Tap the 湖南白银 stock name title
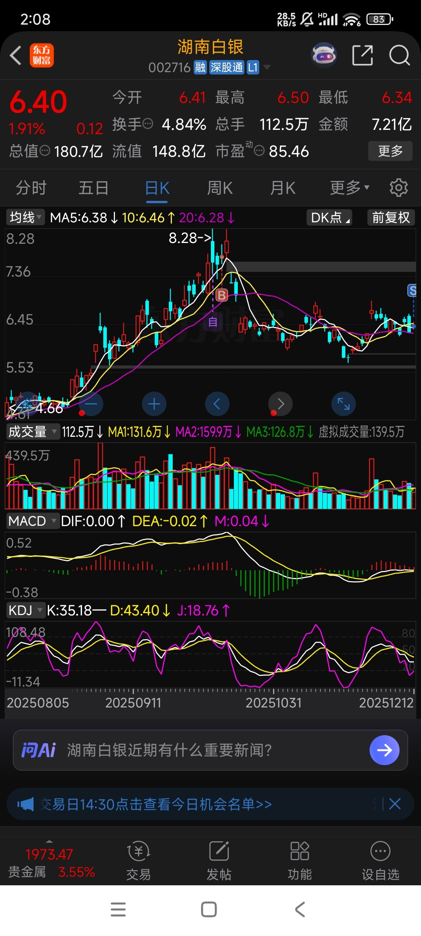 (x=210, y=47)
